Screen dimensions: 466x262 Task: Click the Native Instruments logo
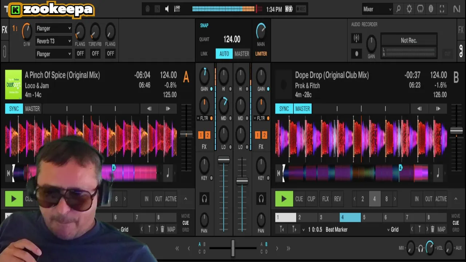point(457,9)
